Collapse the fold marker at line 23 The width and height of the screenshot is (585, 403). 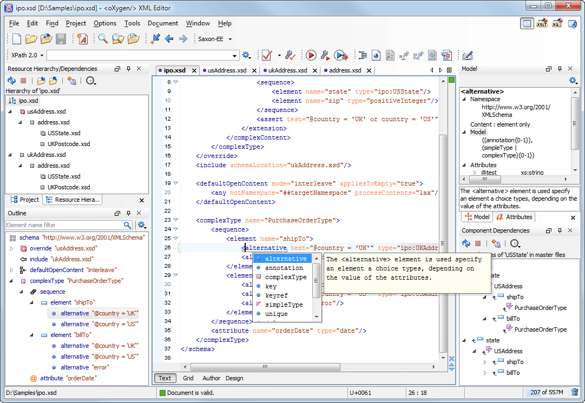(176, 220)
